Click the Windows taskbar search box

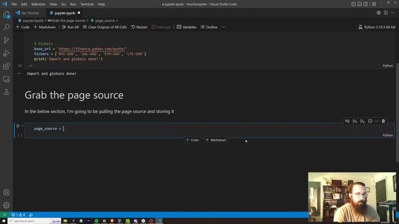point(34,221)
